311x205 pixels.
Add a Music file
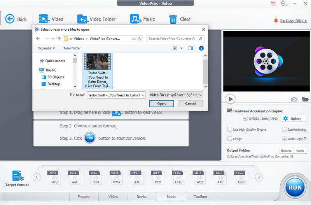point(142,19)
